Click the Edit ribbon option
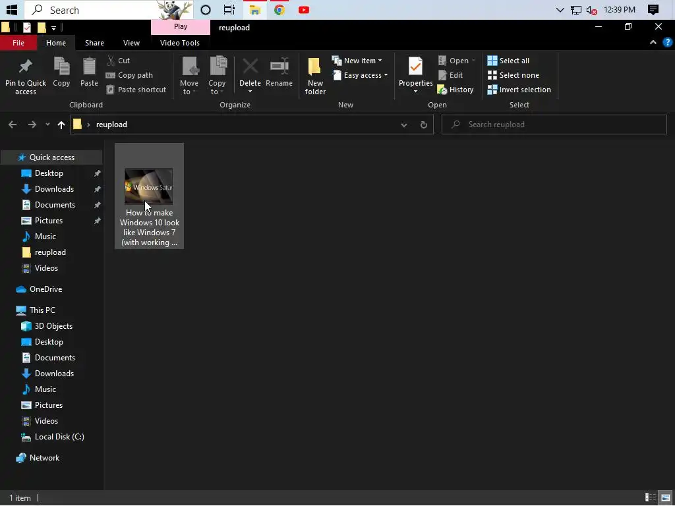This screenshot has height=506, width=675. coord(450,75)
